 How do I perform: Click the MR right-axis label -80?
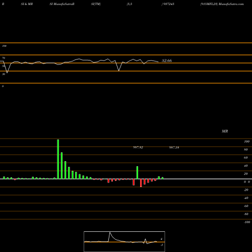(x=246, y=214)
